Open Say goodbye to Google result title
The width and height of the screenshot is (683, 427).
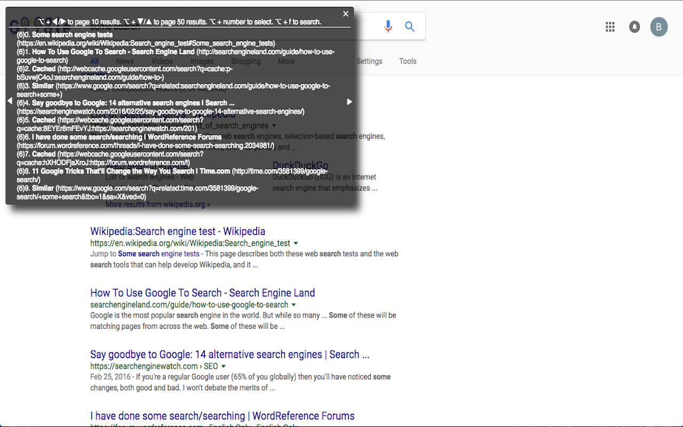pos(230,354)
